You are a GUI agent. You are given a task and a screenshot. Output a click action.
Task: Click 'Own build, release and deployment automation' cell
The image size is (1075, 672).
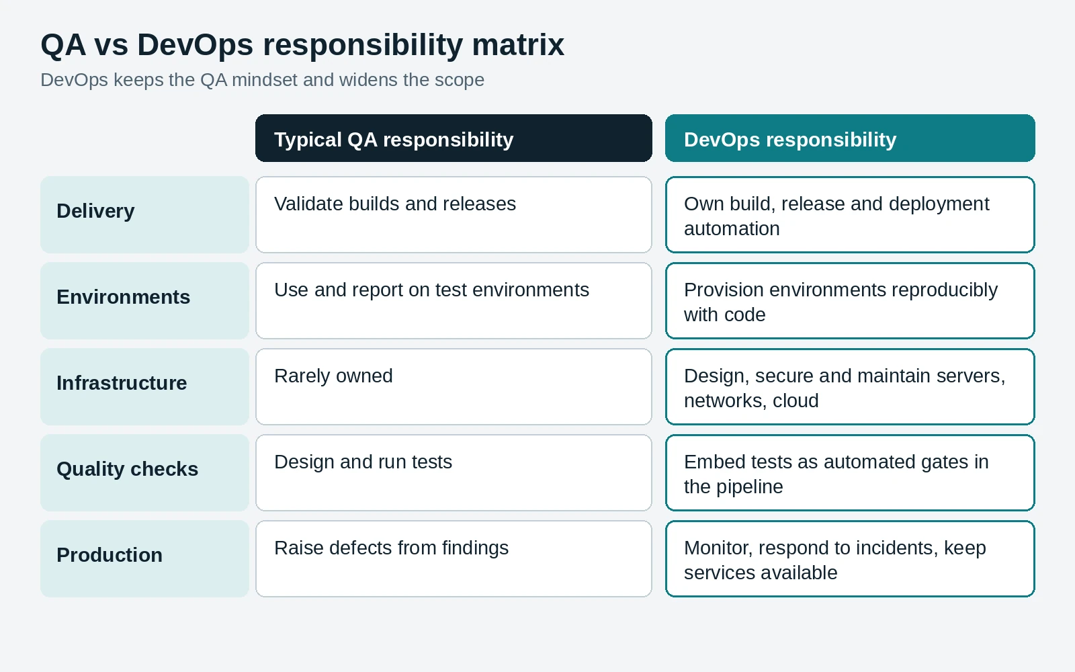coord(850,215)
